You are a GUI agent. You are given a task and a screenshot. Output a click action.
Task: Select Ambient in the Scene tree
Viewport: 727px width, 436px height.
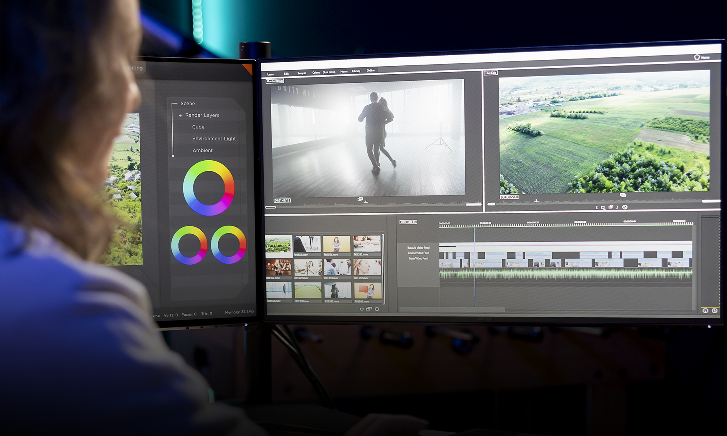click(203, 150)
